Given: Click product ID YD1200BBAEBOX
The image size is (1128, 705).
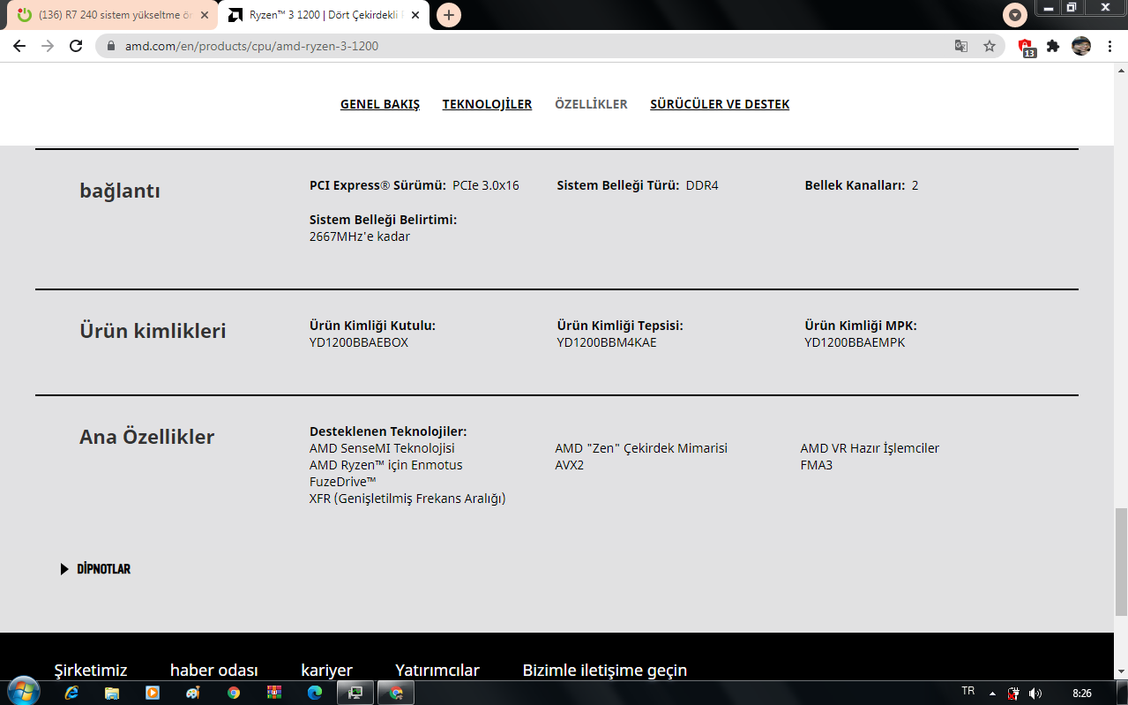Looking at the screenshot, I should tap(359, 342).
